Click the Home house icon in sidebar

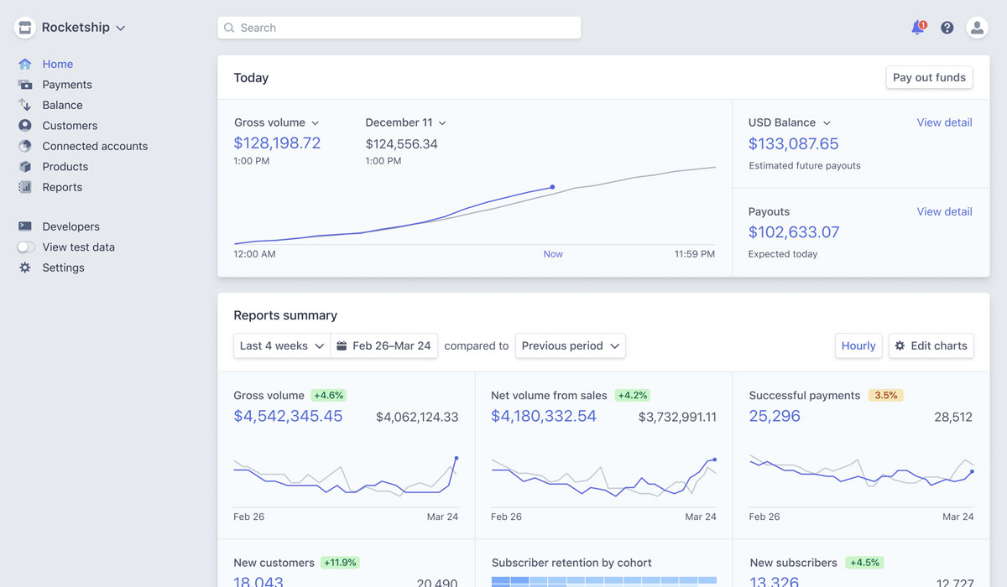tap(25, 64)
